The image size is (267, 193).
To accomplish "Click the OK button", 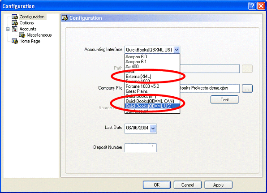I will click(x=157, y=185).
